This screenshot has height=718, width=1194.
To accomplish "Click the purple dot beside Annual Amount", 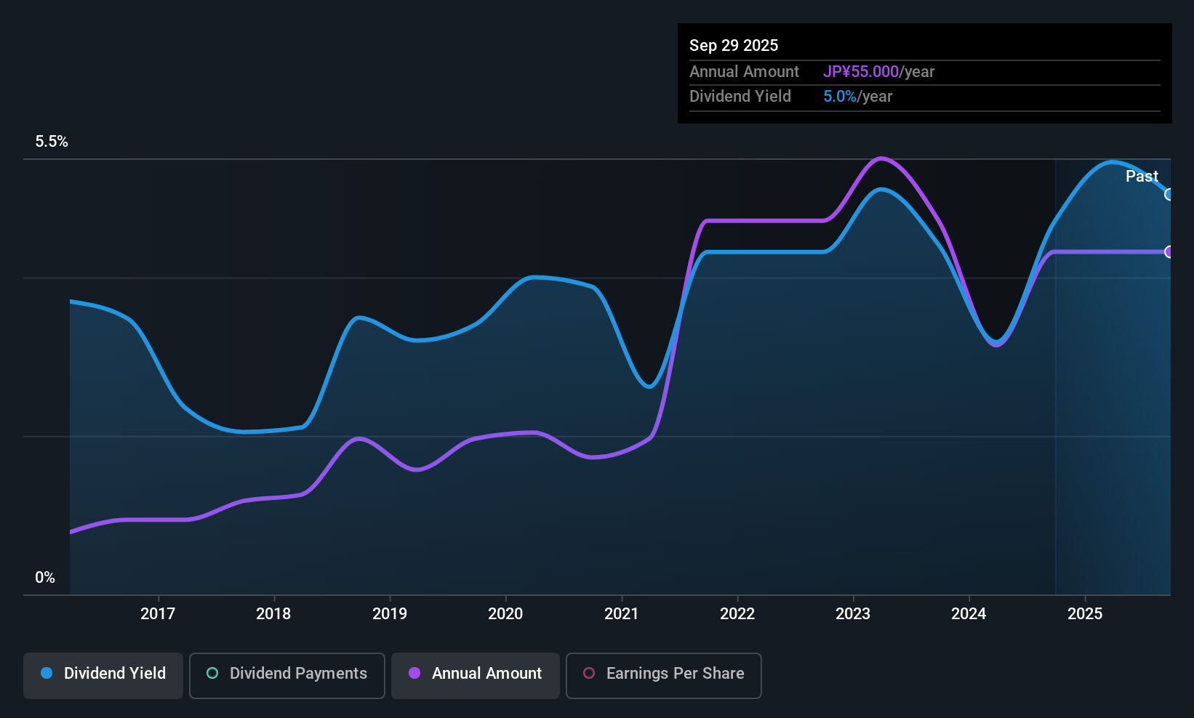I will 414,673.
